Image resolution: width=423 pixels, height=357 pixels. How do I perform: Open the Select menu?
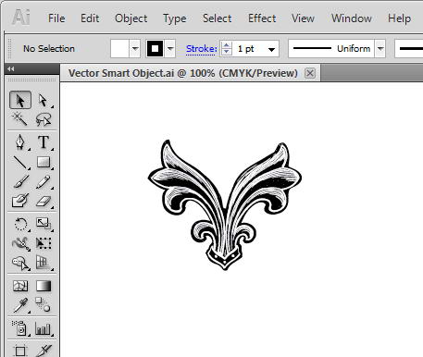pos(217,18)
